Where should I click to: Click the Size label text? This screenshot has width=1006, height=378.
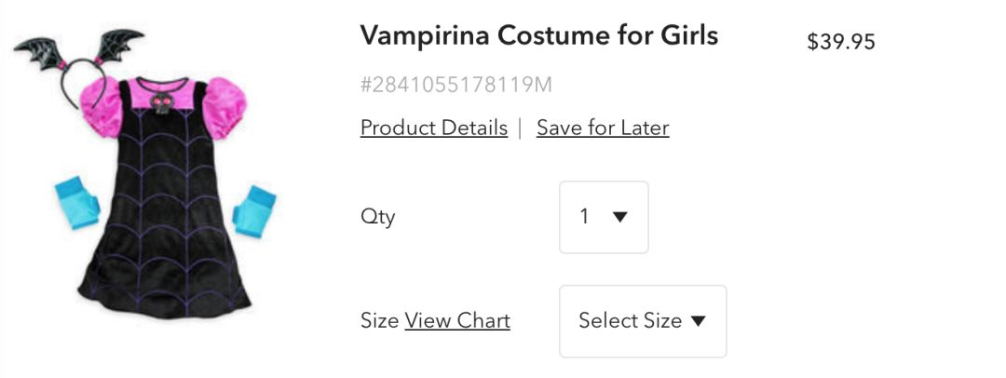[379, 321]
